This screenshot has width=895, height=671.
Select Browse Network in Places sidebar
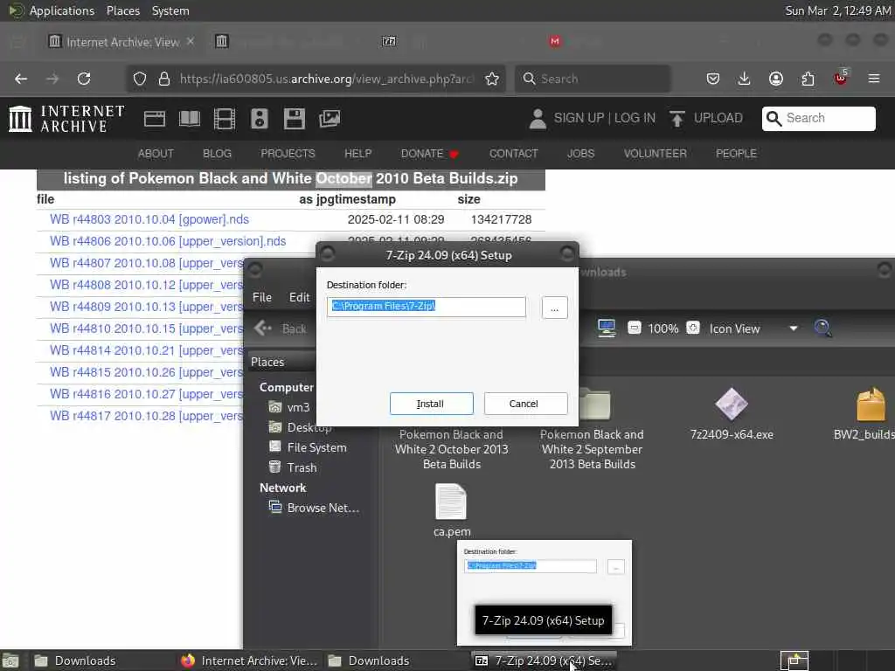click(314, 508)
